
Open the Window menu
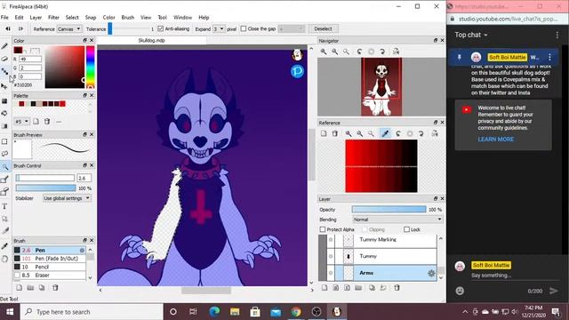tap(182, 18)
